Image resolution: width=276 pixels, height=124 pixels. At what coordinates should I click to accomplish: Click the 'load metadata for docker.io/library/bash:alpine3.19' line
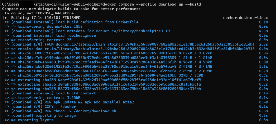point(94,31)
